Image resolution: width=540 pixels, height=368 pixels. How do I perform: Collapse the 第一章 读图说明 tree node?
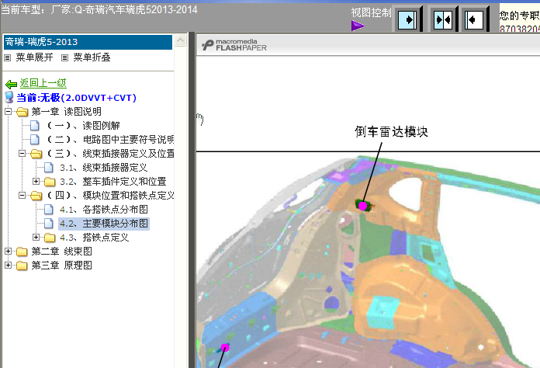8,111
